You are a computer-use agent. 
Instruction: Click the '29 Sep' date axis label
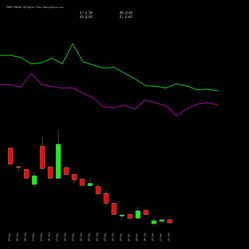tap(121, 237)
